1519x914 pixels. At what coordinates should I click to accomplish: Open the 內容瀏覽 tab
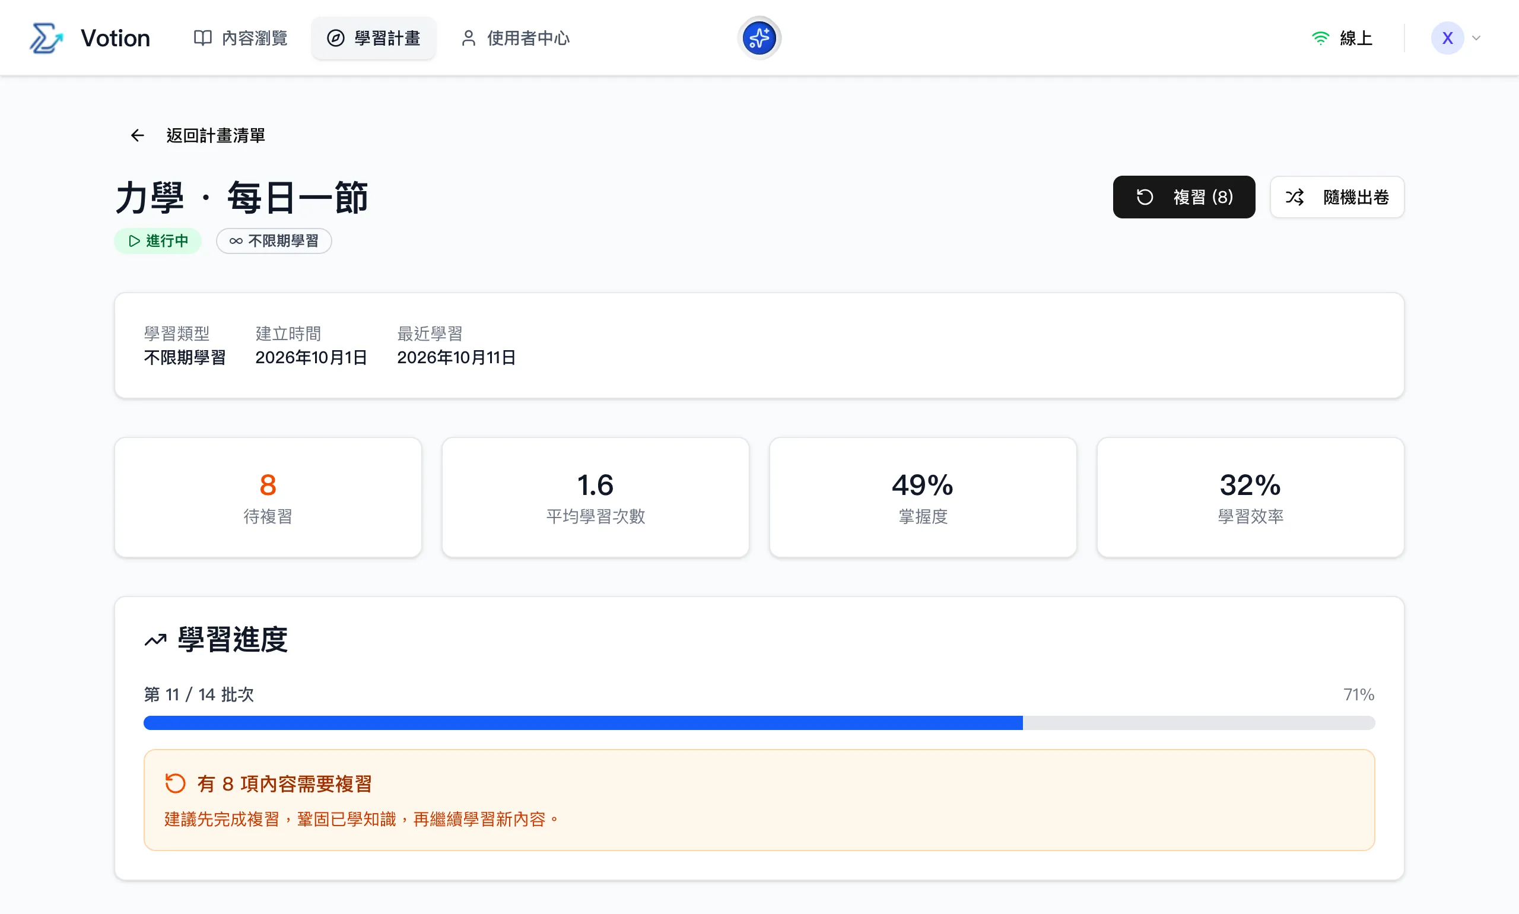point(240,38)
